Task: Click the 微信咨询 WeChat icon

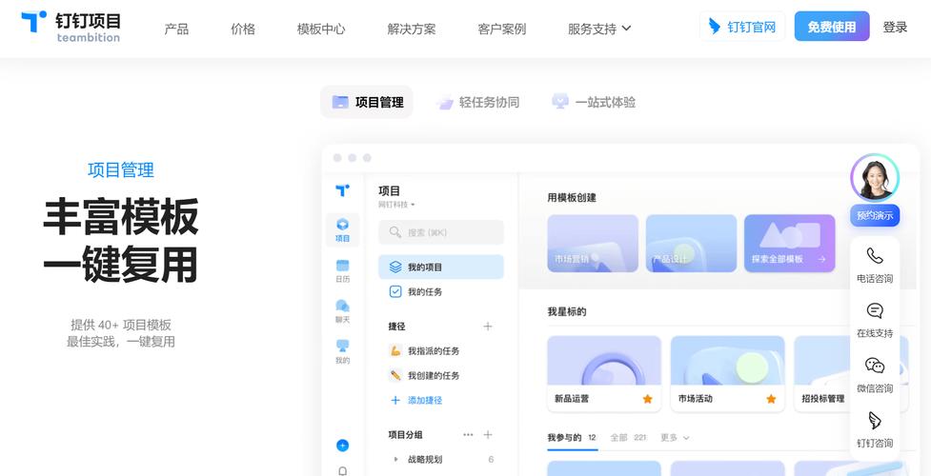Action: point(874,367)
